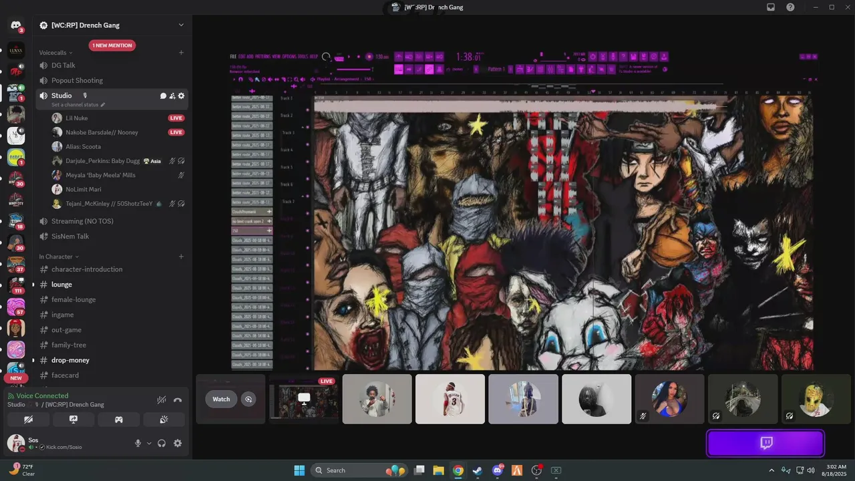This screenshot has width=855, height=481.
Task: Open the family-tree channel
Action: point(112,345)
